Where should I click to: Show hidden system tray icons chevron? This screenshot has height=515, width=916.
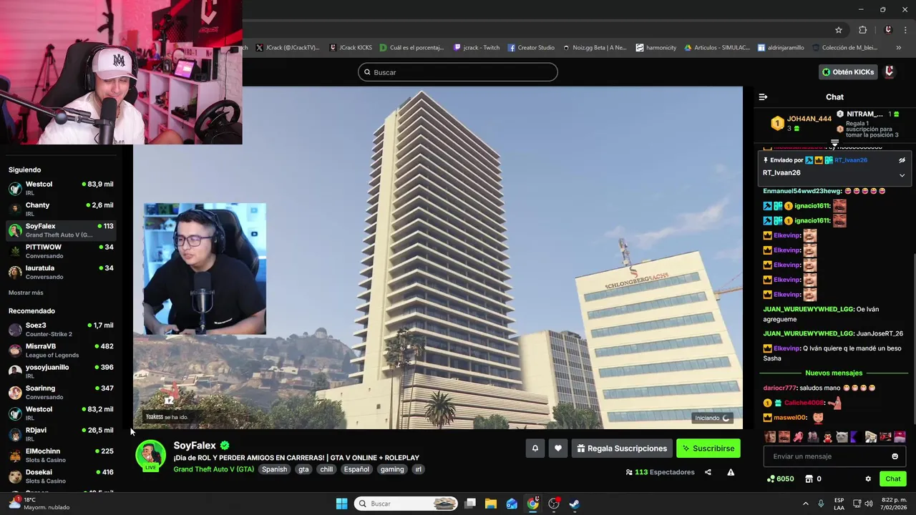point(805,504)
